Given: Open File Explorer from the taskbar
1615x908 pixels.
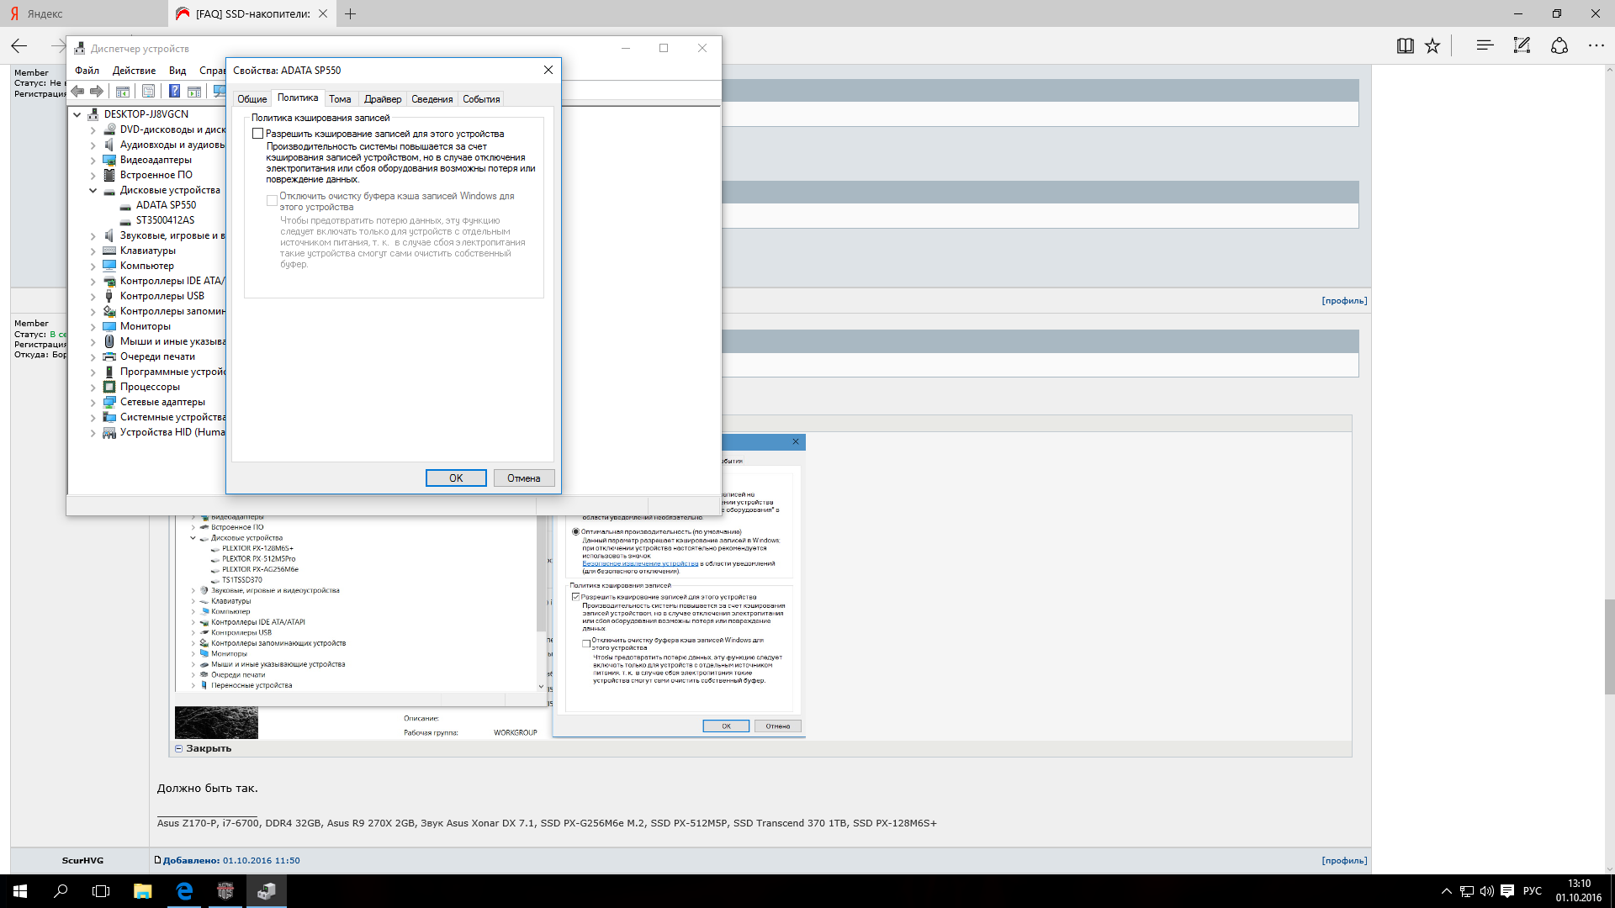Looking at the screenshot, I should point(143,891).
